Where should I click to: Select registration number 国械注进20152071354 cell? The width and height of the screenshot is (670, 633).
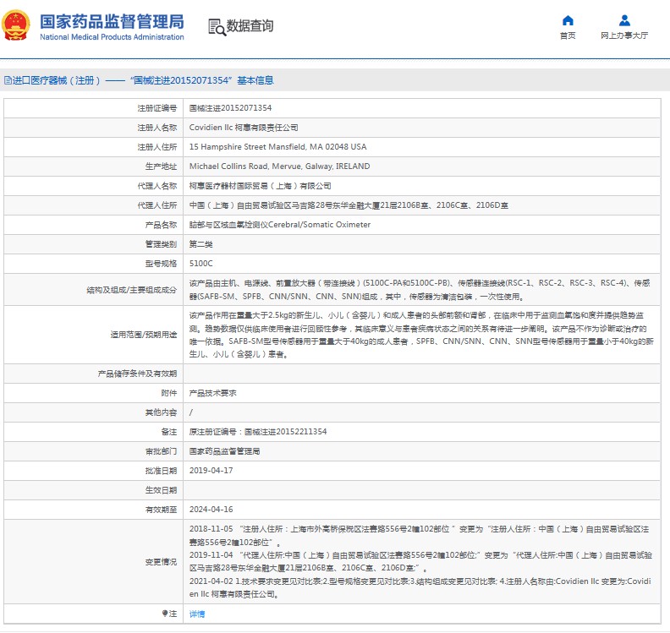click(230, 108)
